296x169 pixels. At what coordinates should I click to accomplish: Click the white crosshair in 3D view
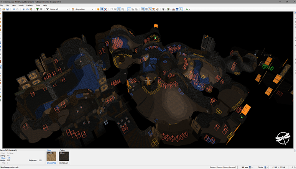pyautogui.click(x=148, y=80)
